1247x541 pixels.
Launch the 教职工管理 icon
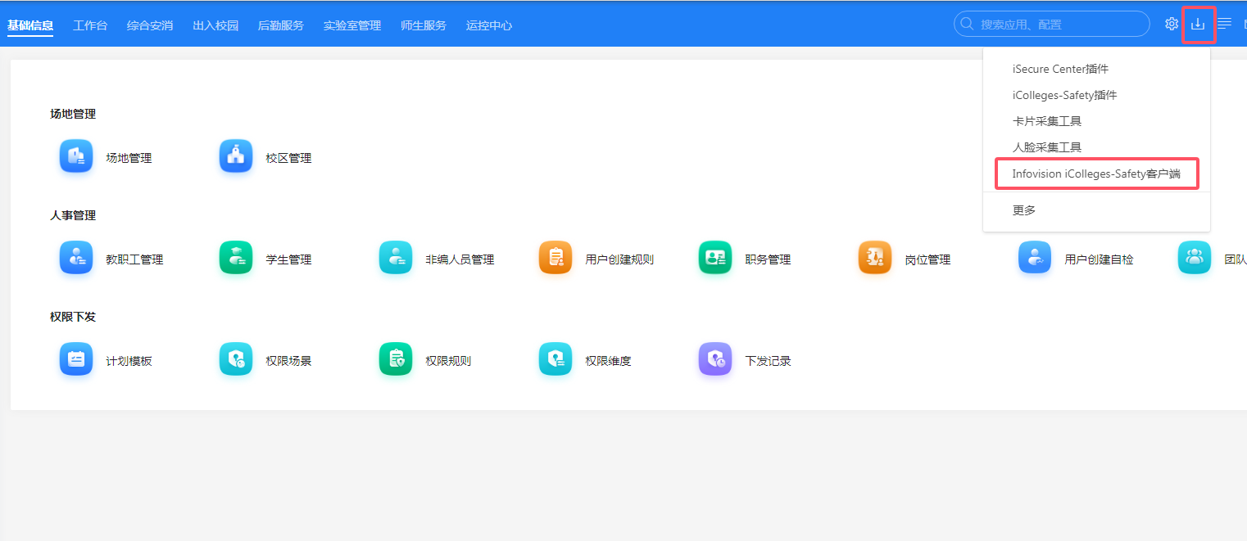[x=76, y=258]
